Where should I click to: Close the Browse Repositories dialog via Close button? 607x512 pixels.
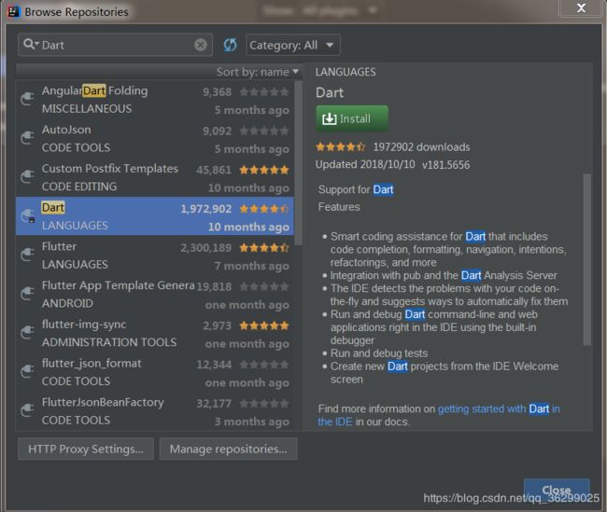(x=557, y=490)
